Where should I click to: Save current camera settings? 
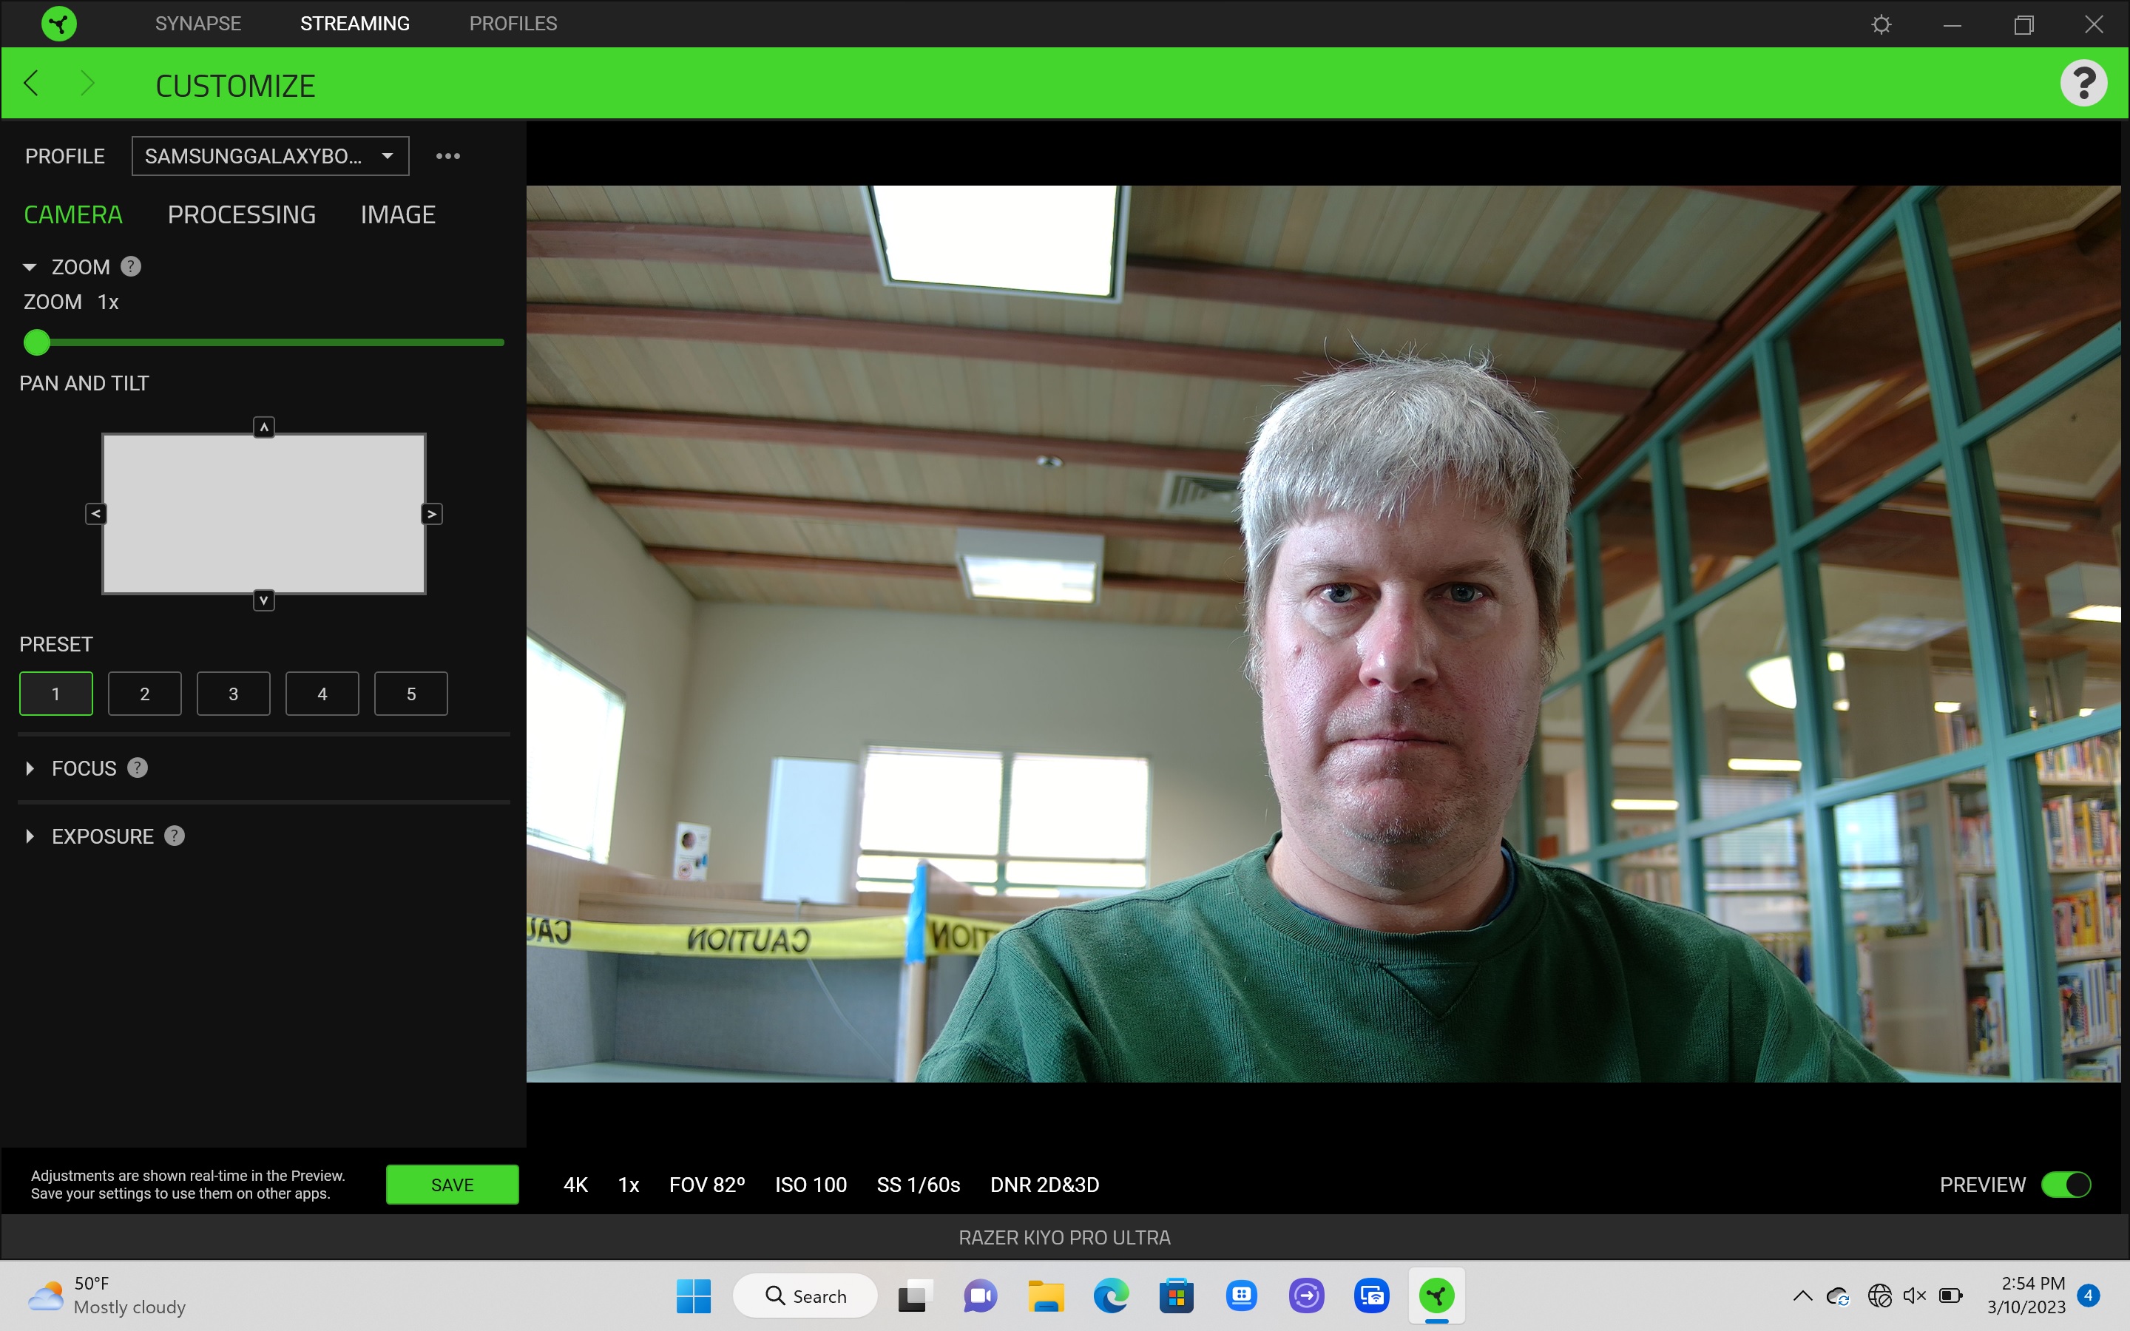click(x=451, y=1182)
